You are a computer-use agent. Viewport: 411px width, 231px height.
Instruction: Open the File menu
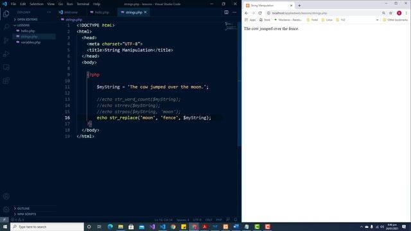click(13, 4)
